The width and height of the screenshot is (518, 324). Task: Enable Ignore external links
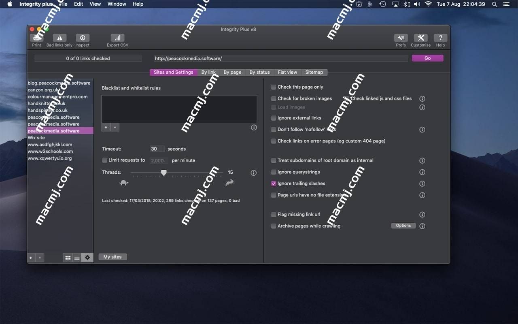click(x=274, y=118)
